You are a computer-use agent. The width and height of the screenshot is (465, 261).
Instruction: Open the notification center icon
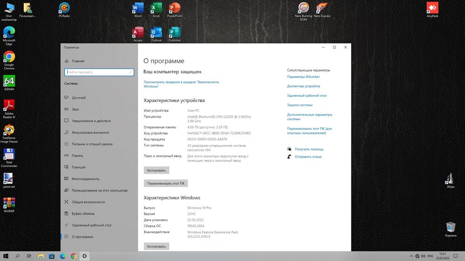(456, 256)
